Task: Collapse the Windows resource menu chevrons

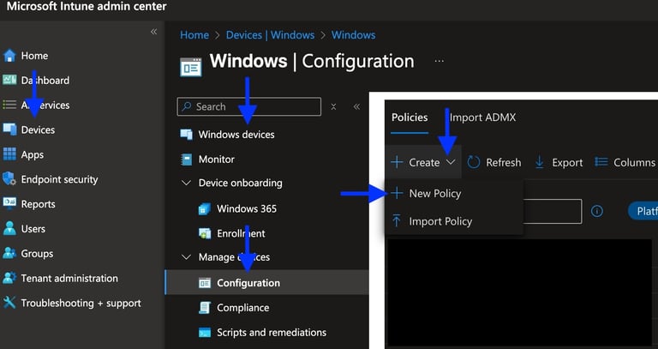Action: coord(356,106)
